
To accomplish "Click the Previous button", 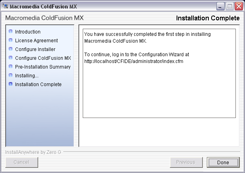I will (186, 162).
